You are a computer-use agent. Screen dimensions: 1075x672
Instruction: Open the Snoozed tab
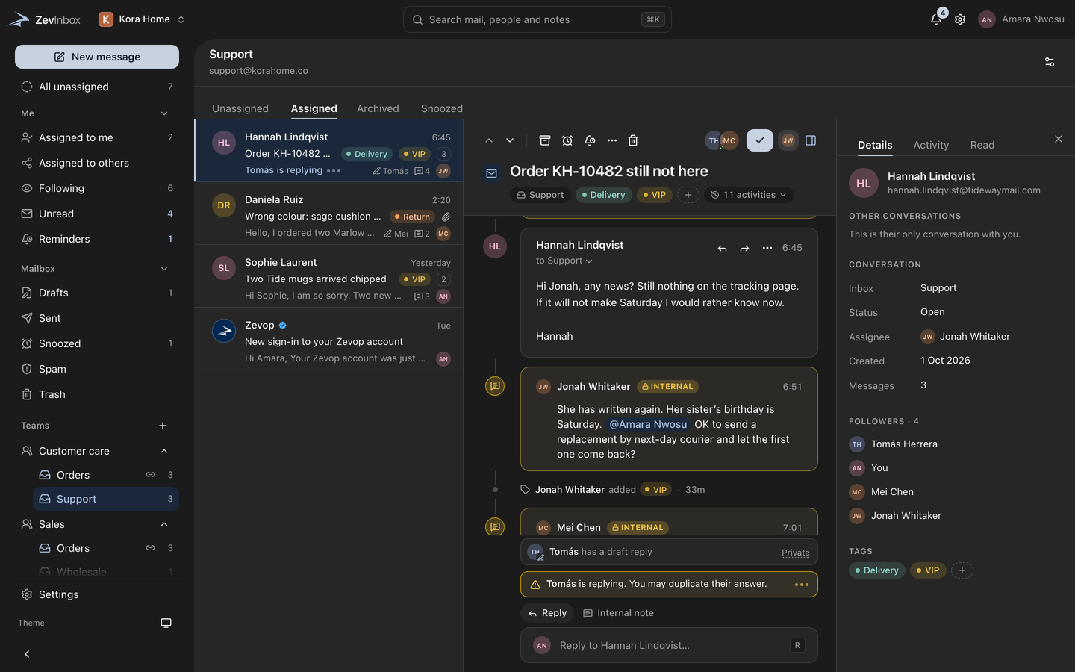(442, 108)
